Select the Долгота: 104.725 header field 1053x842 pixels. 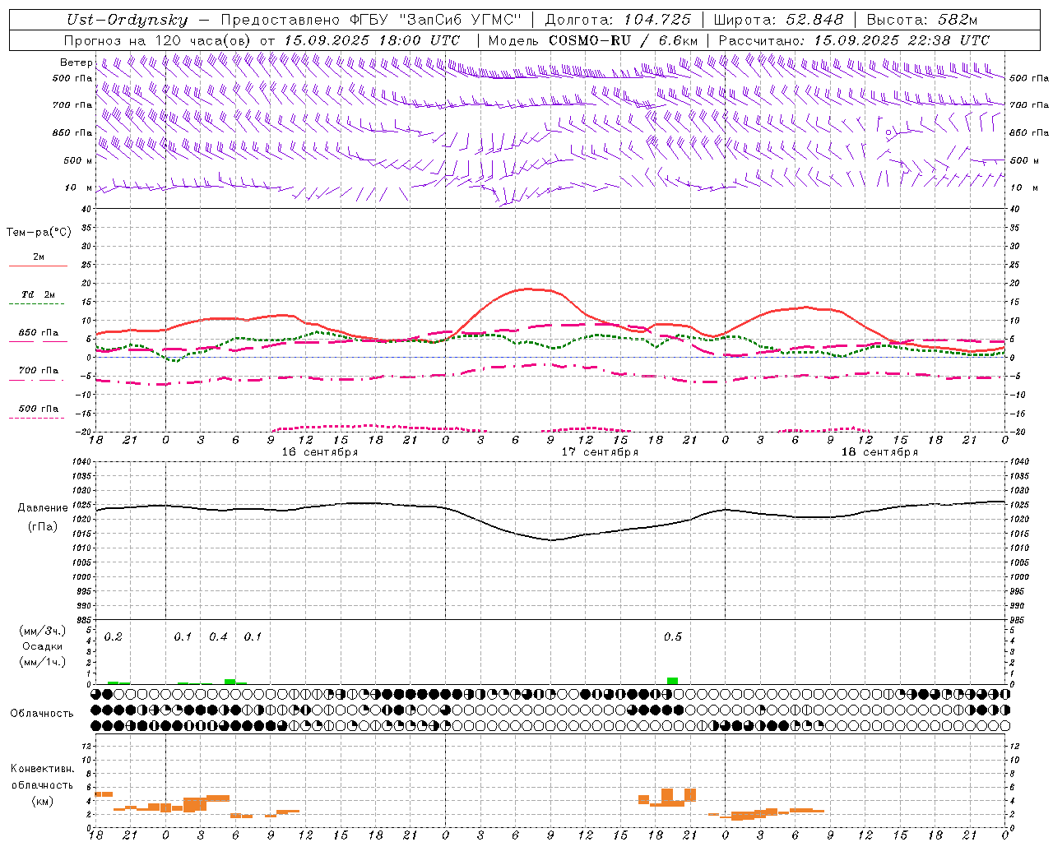point(618,20)
